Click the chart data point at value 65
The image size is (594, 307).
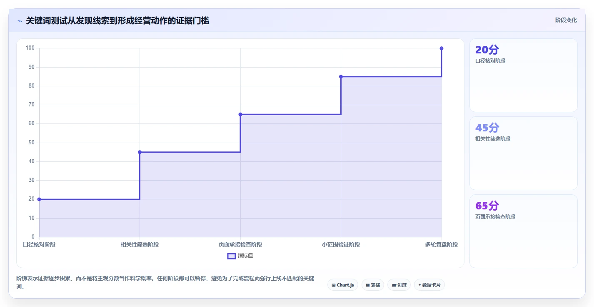pyautogui.click(x=240, y=114)
